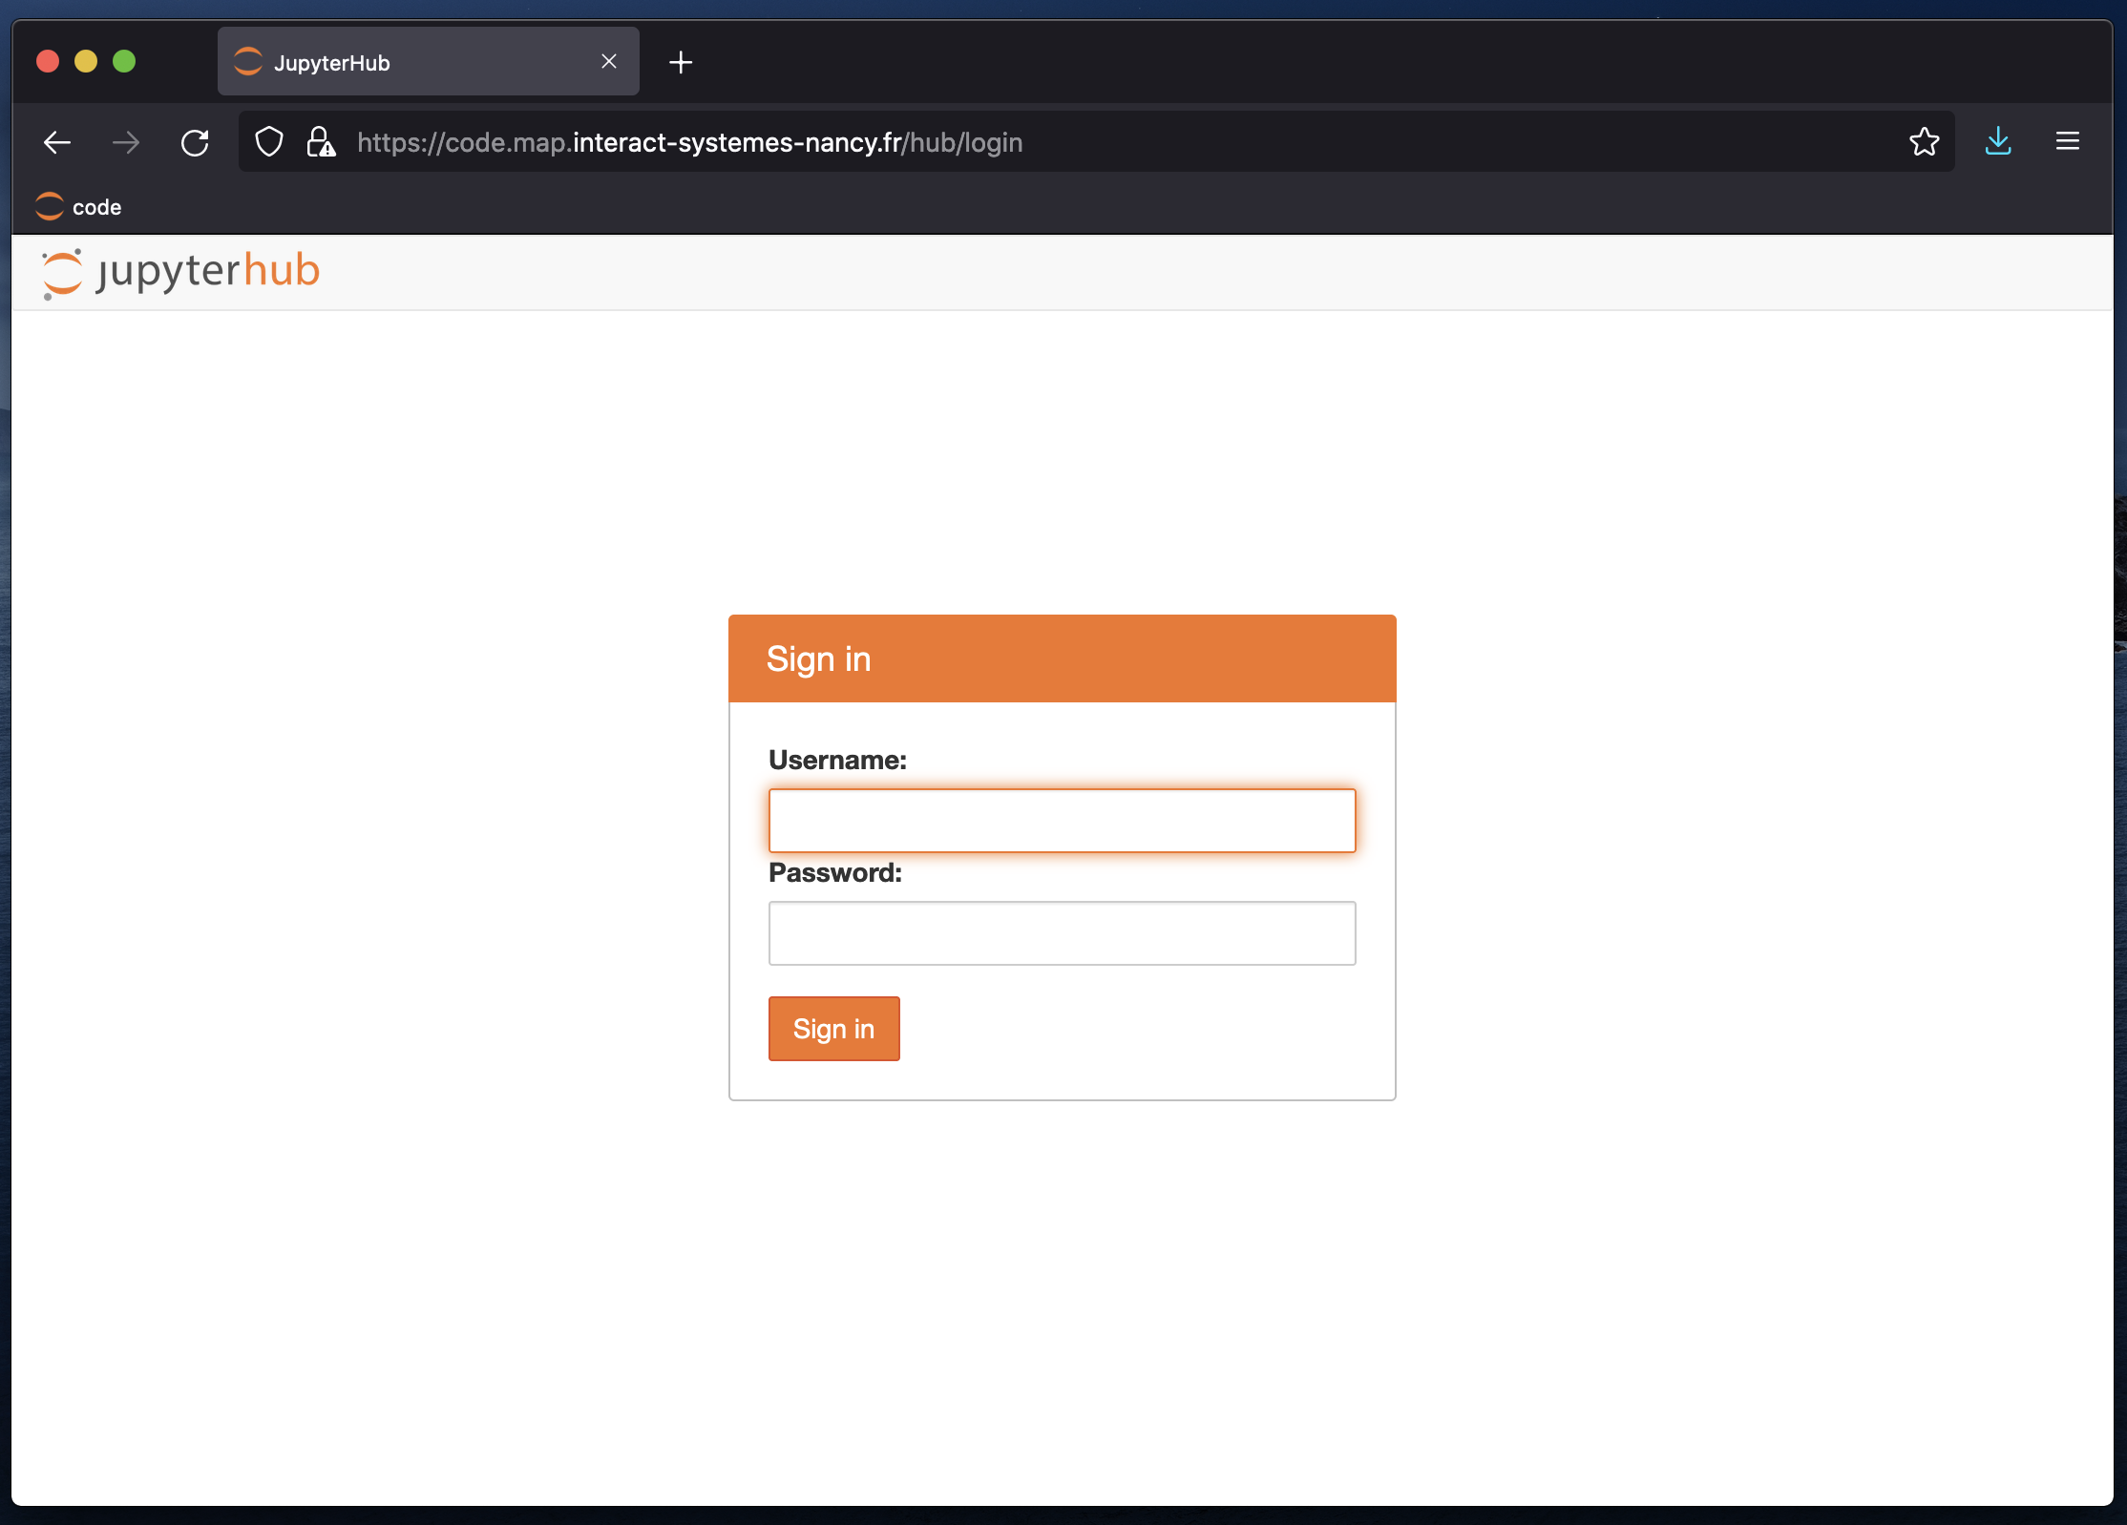Close the window with red button
2127x1525 pixels.
48,62
